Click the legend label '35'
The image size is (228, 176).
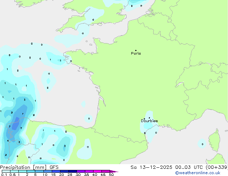86,175
